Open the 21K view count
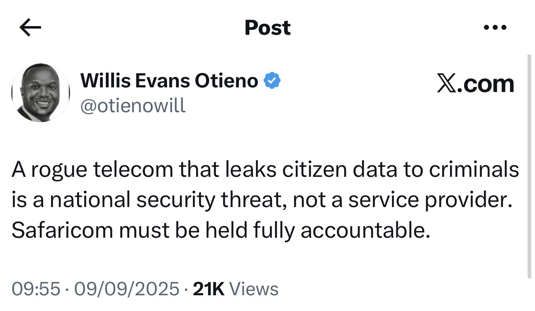 pos(209,289)
